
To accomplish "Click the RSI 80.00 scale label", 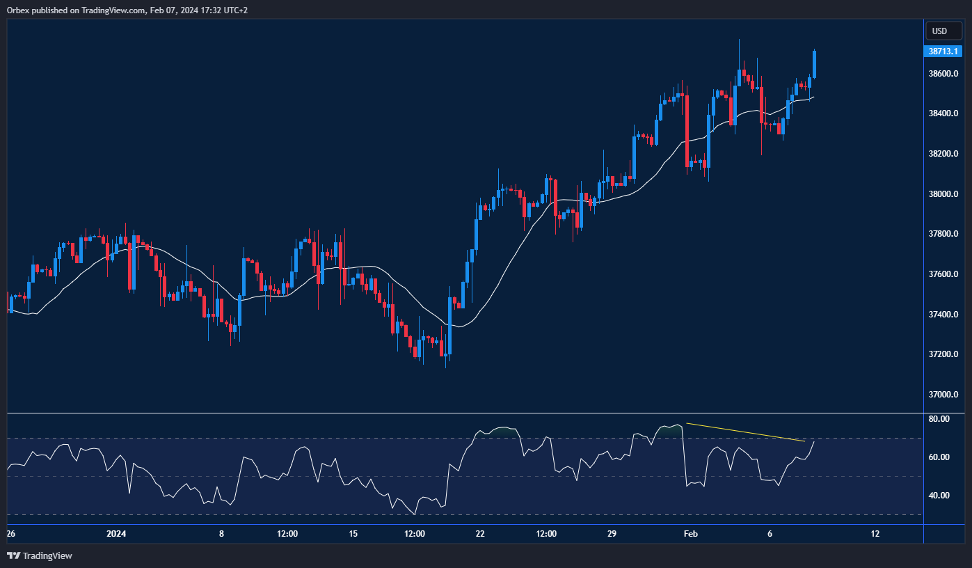I will tap(939, 419).
